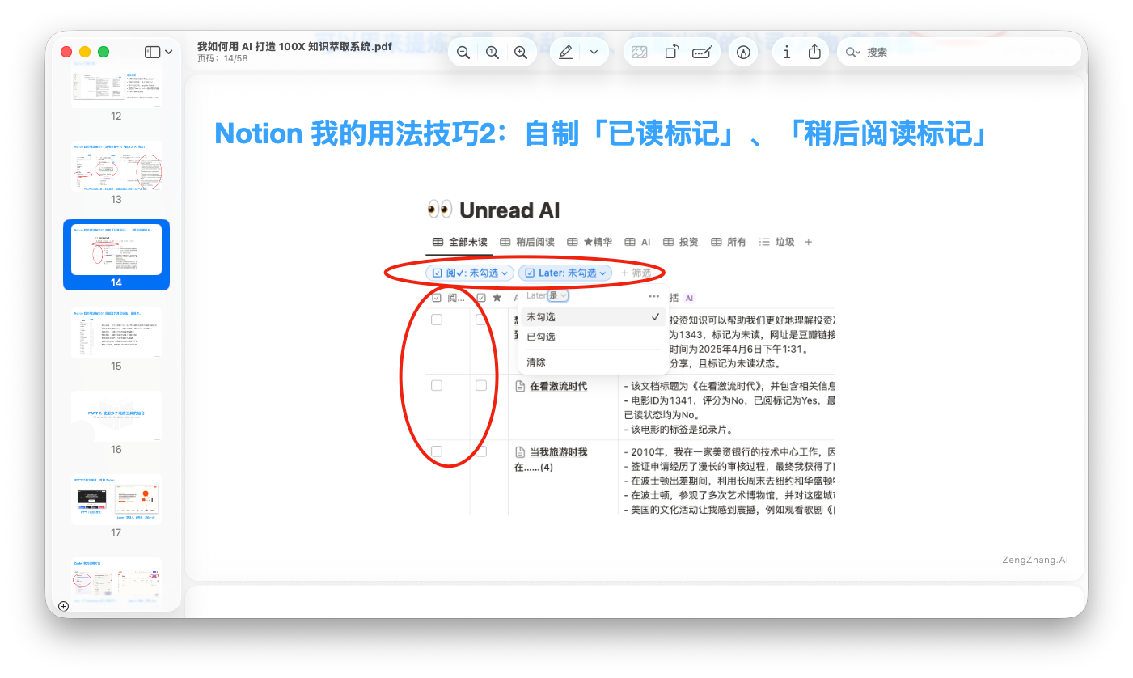The height and width of the screenshot is (678, 1133).
Task: Activate the highlight pen tool
Action: [565, 52]
